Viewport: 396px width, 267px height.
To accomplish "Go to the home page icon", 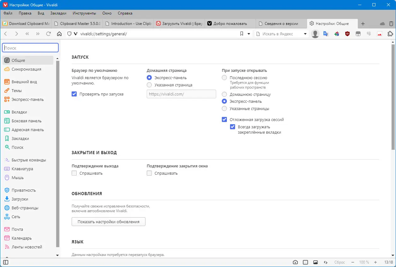I will pyautogui.click(x=59, y=34).
